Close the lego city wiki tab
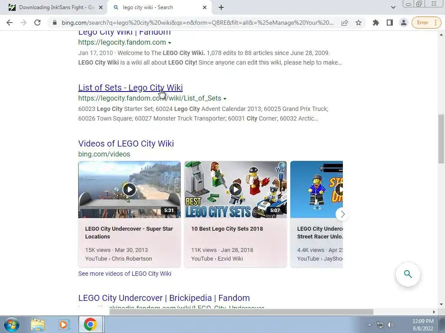 tap(205, 8)
